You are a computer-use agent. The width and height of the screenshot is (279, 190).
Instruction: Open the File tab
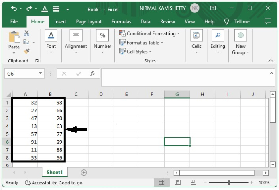(14, 21)
